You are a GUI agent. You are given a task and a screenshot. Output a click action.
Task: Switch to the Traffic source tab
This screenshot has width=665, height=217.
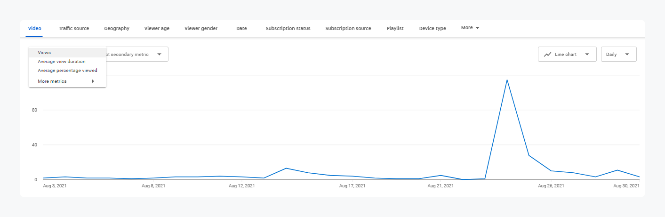[x=73, y=28]
